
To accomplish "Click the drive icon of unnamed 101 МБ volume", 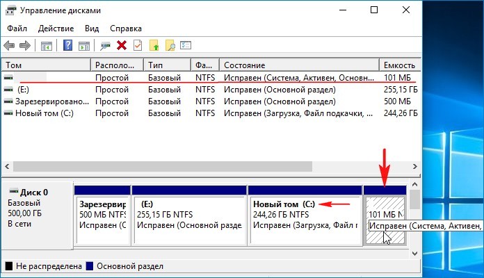I will point(8,77).
